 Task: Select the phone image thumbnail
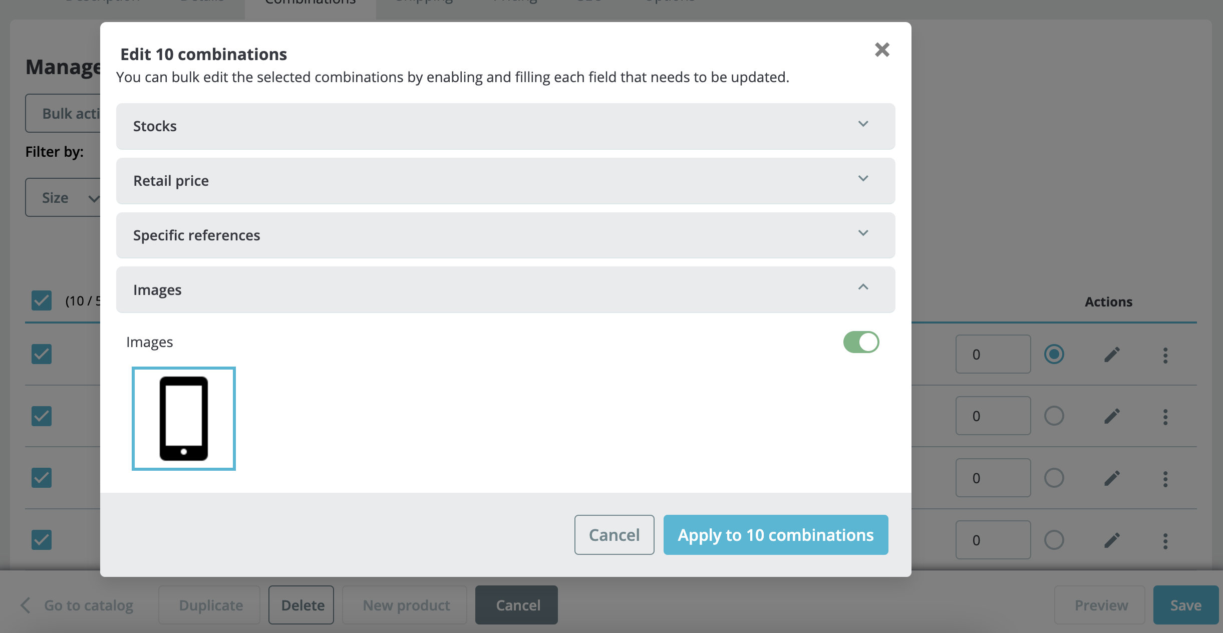(184, 419)
